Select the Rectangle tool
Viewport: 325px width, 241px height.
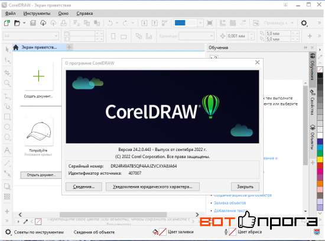pyautogui.click(x=7, y=117)
